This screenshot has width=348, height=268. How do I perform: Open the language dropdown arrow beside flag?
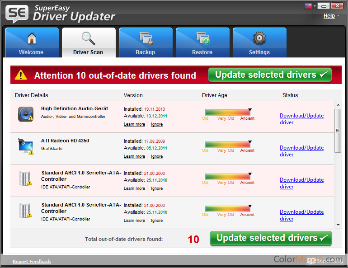pos(315,6)
